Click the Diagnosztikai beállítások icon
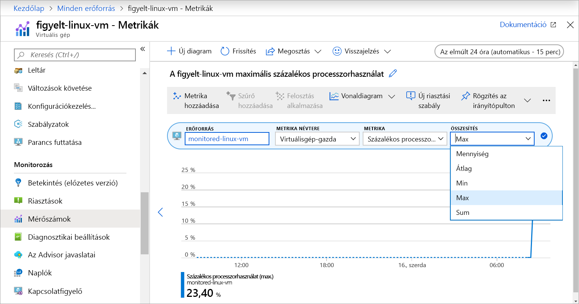 [18, 237]
